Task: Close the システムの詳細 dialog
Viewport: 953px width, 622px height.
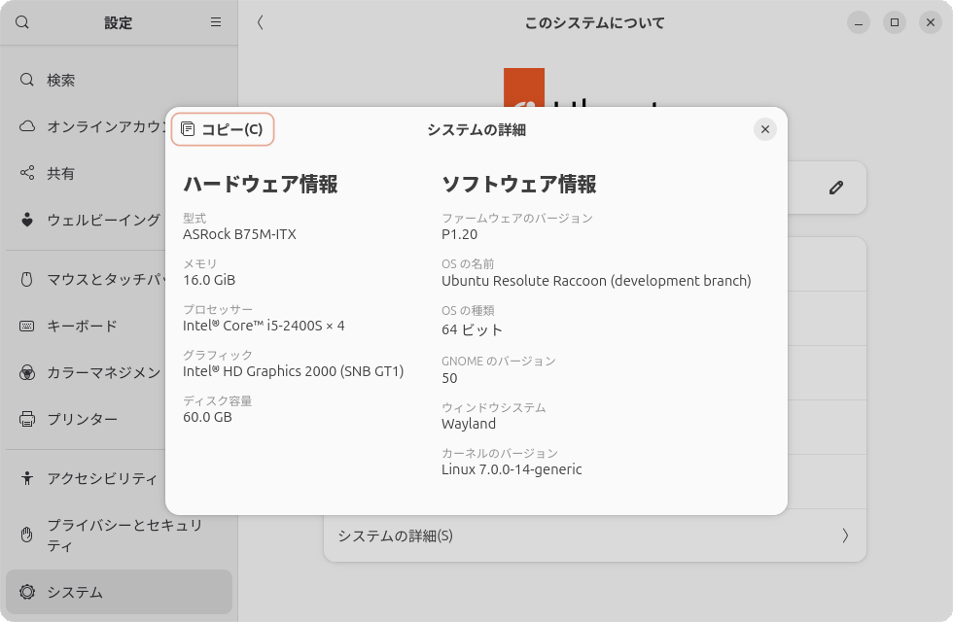Action: 765,128
